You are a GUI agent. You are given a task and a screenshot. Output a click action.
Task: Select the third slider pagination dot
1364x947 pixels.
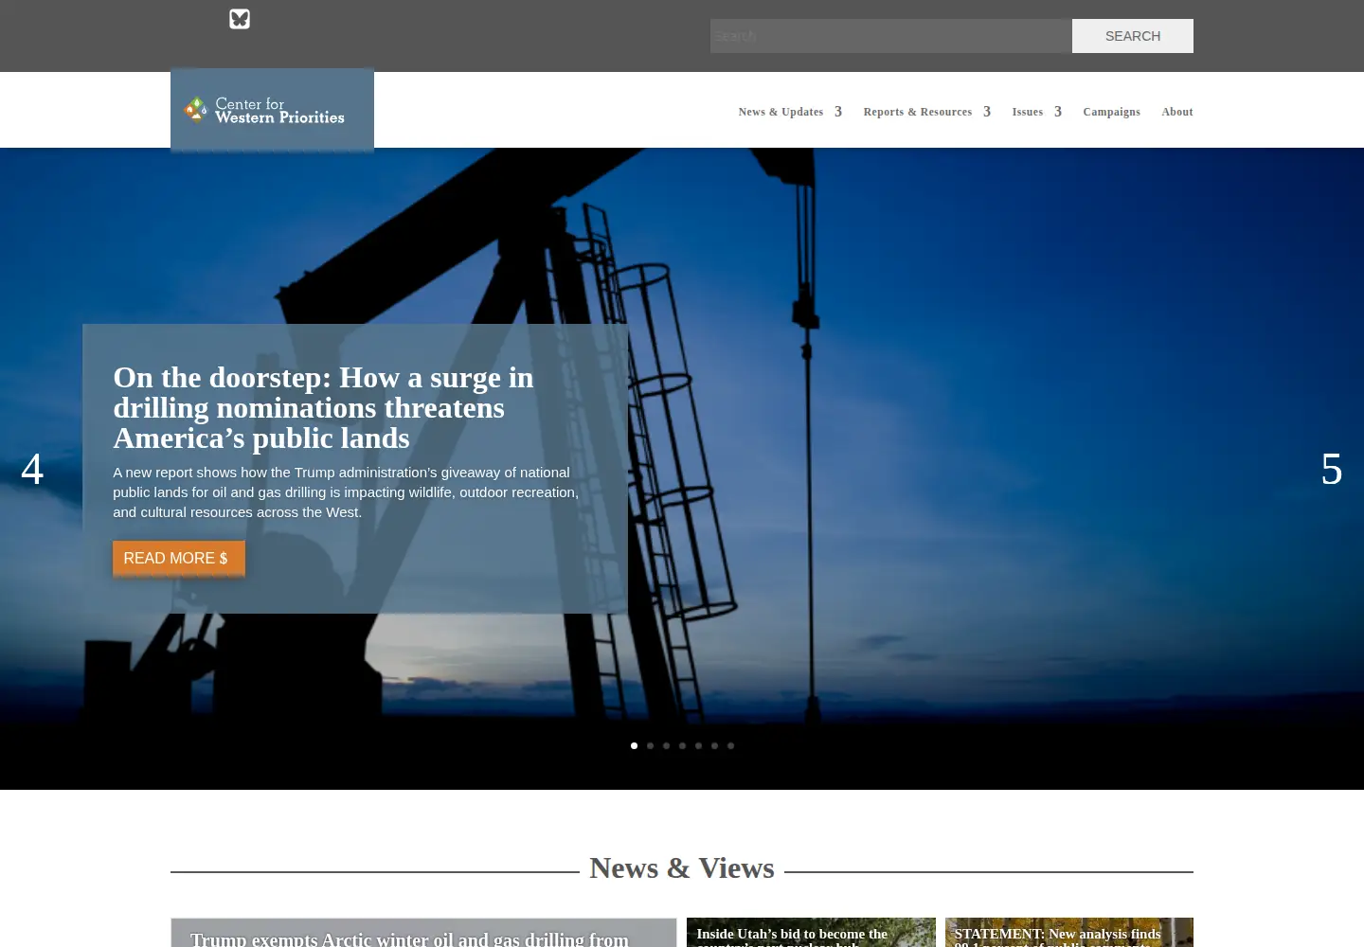point(666,745)
